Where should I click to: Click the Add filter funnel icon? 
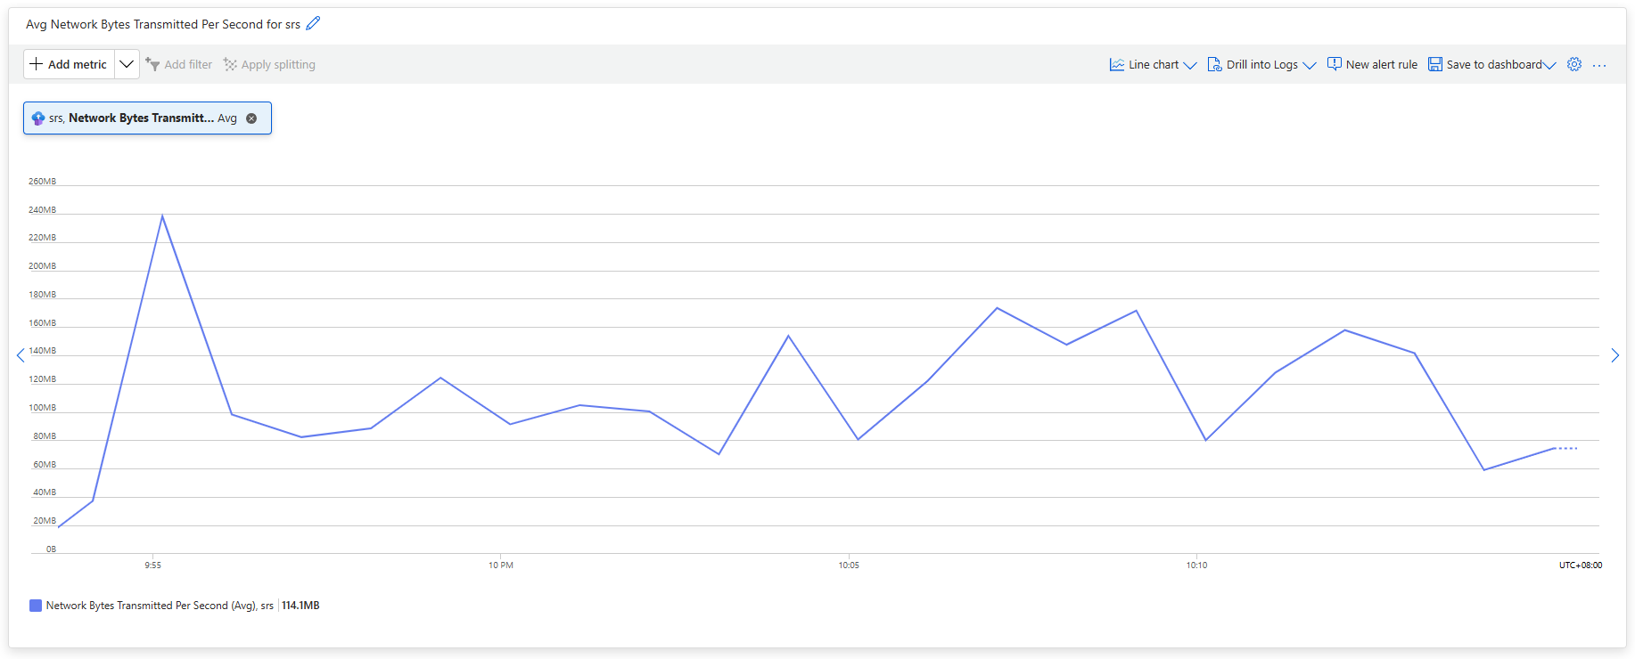(152, 64)
